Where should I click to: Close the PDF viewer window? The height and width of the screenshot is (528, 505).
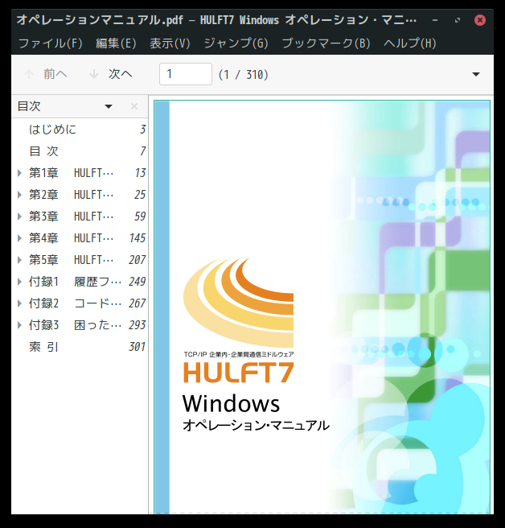point(480,20)
